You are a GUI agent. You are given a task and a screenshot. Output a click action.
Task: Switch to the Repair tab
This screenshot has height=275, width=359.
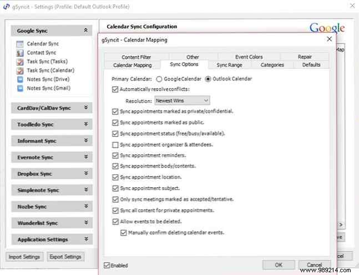[x=305, y=57]
